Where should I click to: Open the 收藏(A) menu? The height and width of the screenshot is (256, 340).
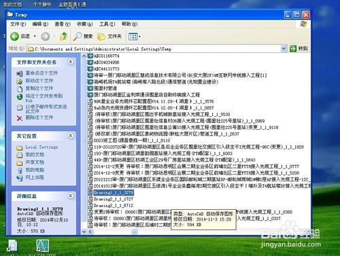coord(84,24)
